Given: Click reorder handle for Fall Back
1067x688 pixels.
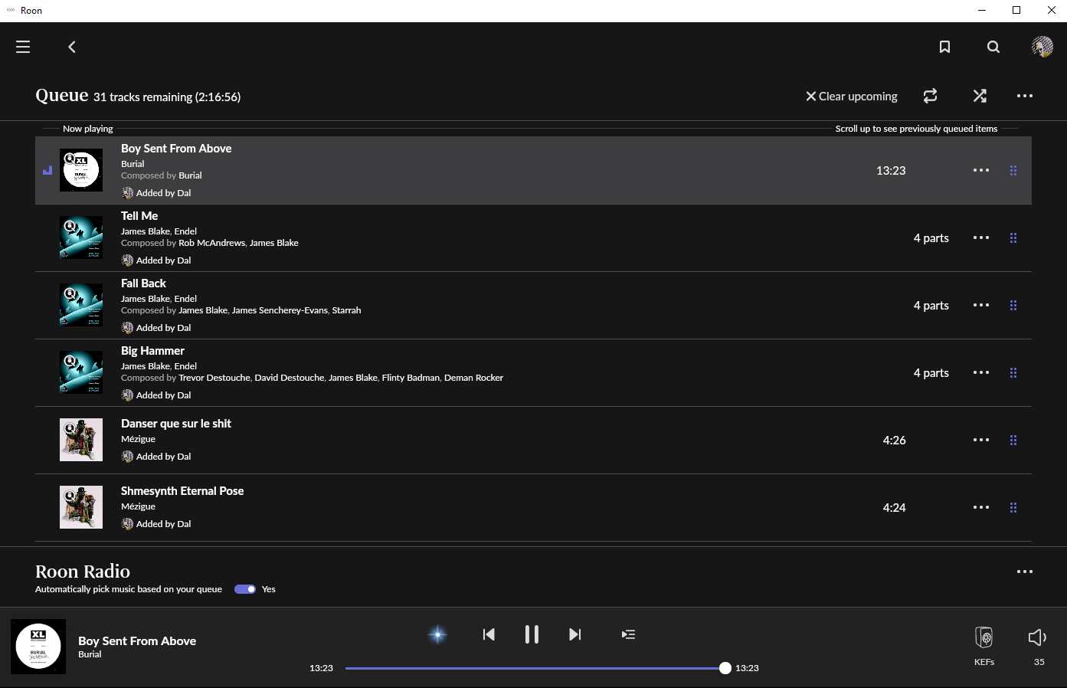Looking at the screenshot, I should tap(1013, 305).
